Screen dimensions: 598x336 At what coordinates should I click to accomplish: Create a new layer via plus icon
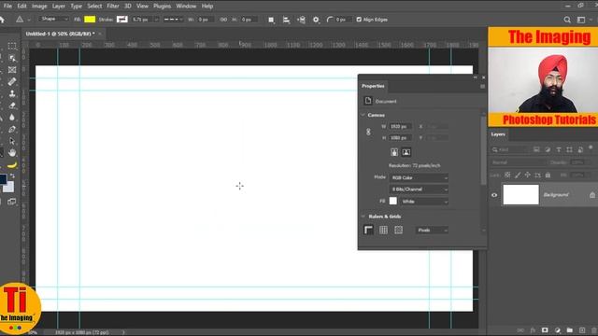point(582,330)
